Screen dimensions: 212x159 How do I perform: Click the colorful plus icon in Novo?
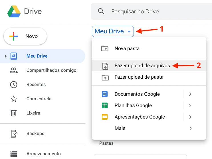(13, 36)
